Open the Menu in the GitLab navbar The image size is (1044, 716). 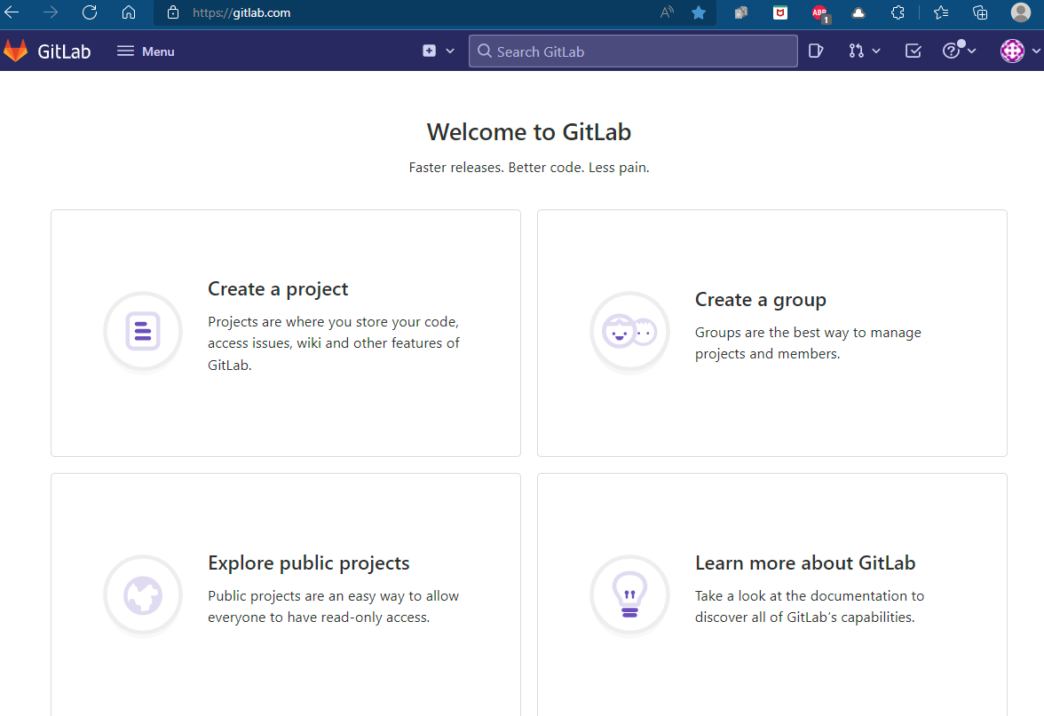[145, 51]
